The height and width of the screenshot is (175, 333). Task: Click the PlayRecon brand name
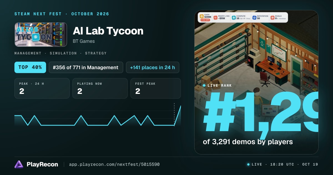[42, 164]
